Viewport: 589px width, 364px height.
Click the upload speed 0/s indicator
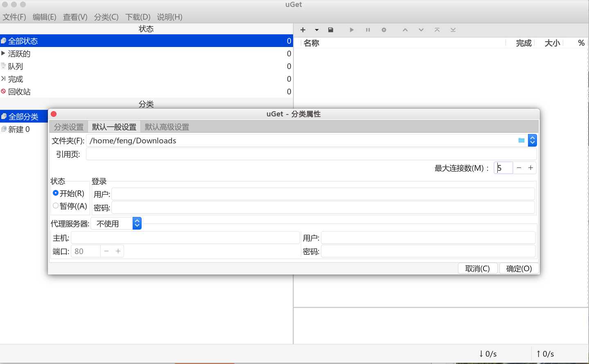coord(545,354)
